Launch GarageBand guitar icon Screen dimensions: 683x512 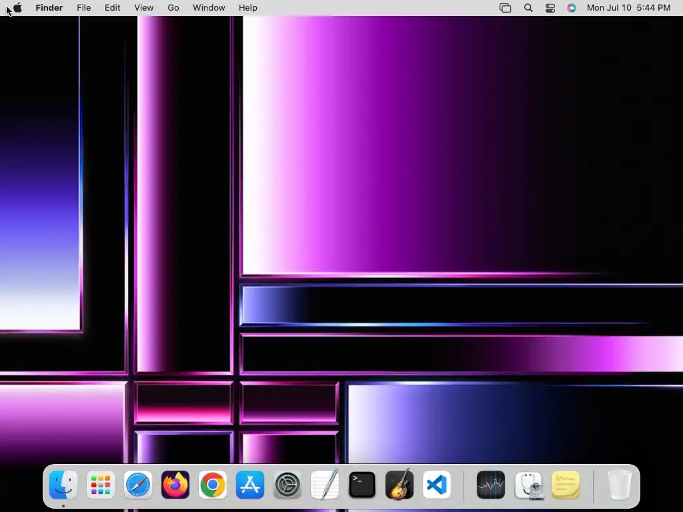(400, 484)
